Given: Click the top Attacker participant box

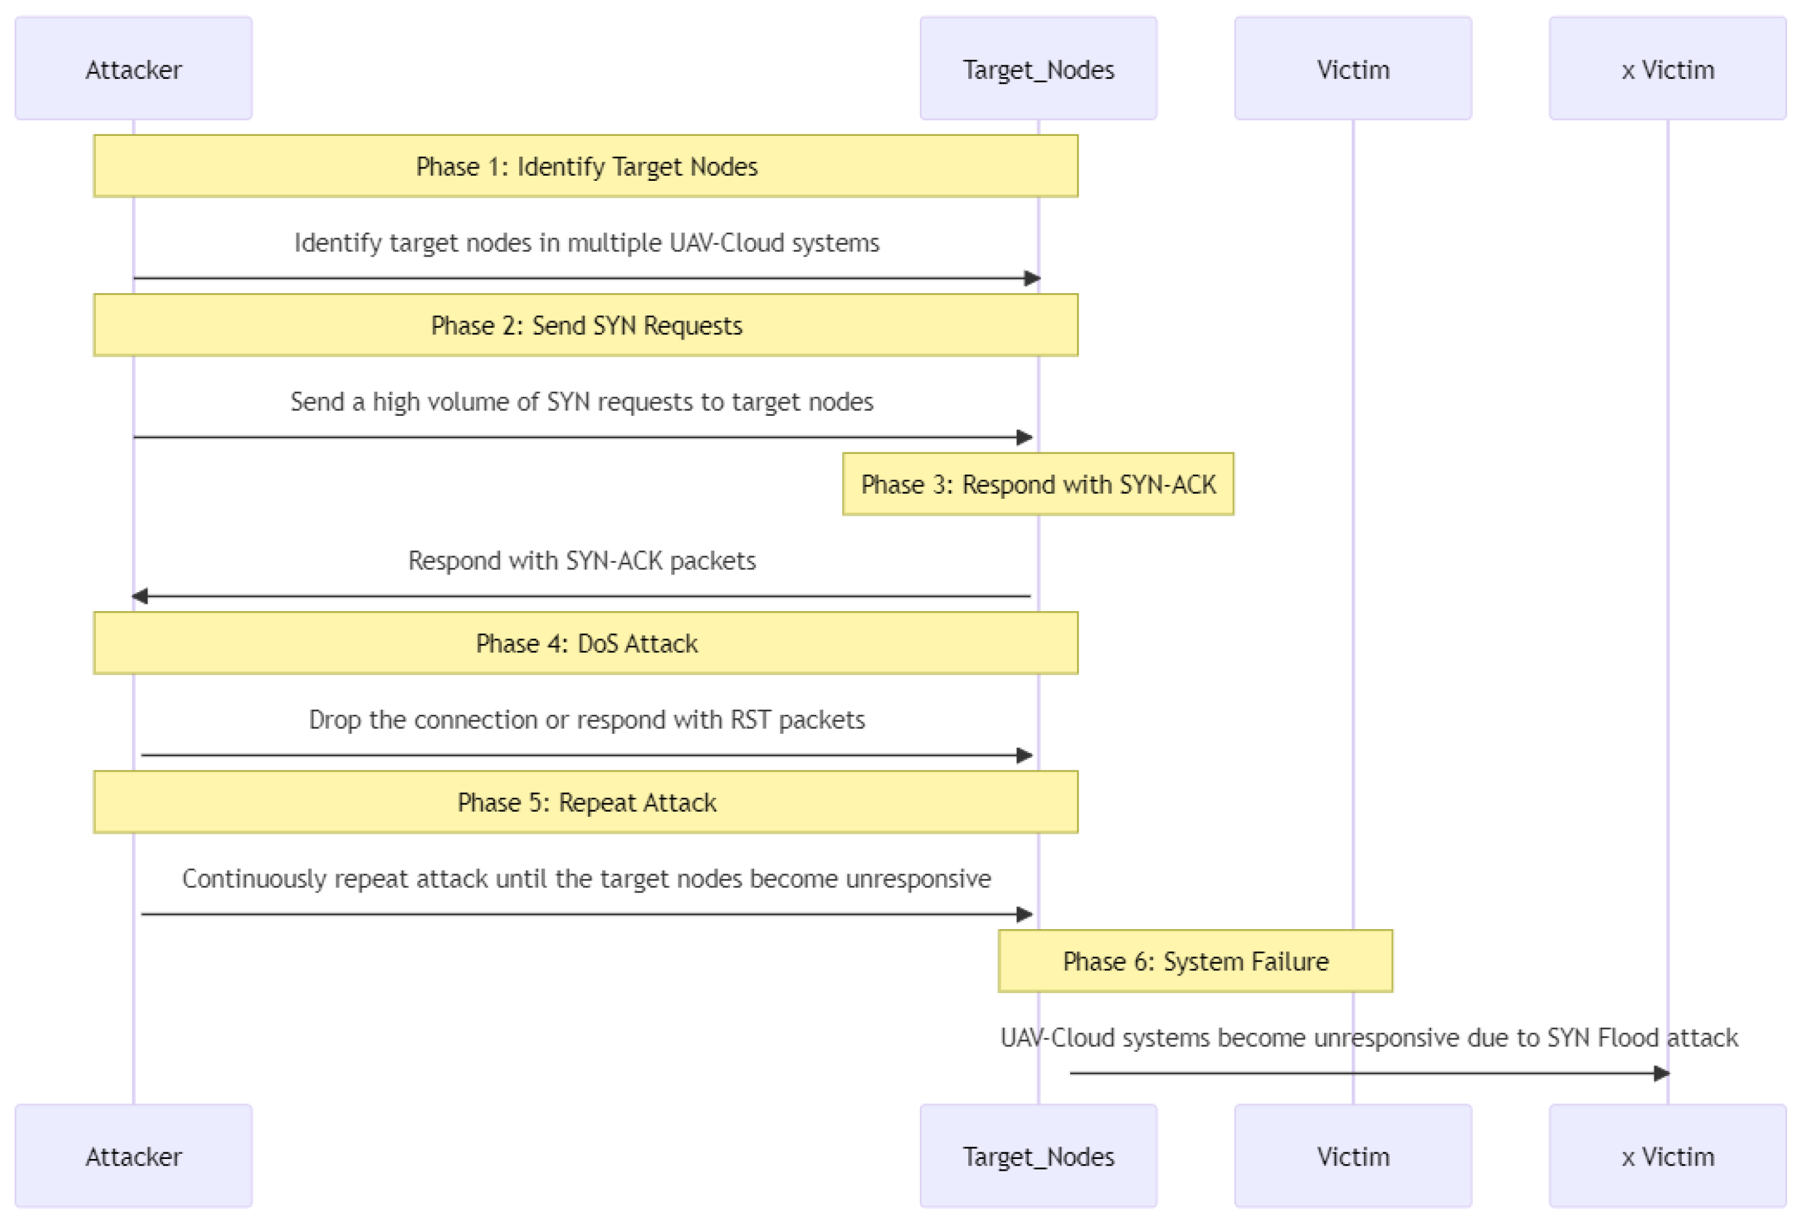Looking at the screenshot, I should (133, 69).
